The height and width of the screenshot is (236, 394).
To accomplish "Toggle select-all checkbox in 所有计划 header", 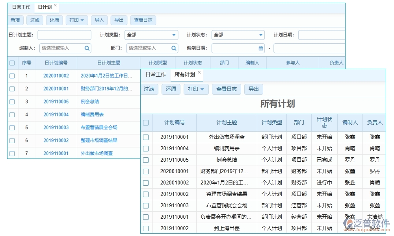I will tap(146, 123).
